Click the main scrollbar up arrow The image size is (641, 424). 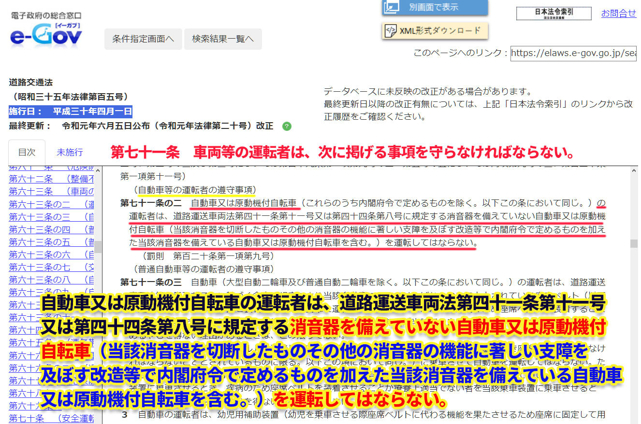pos(634,170)
